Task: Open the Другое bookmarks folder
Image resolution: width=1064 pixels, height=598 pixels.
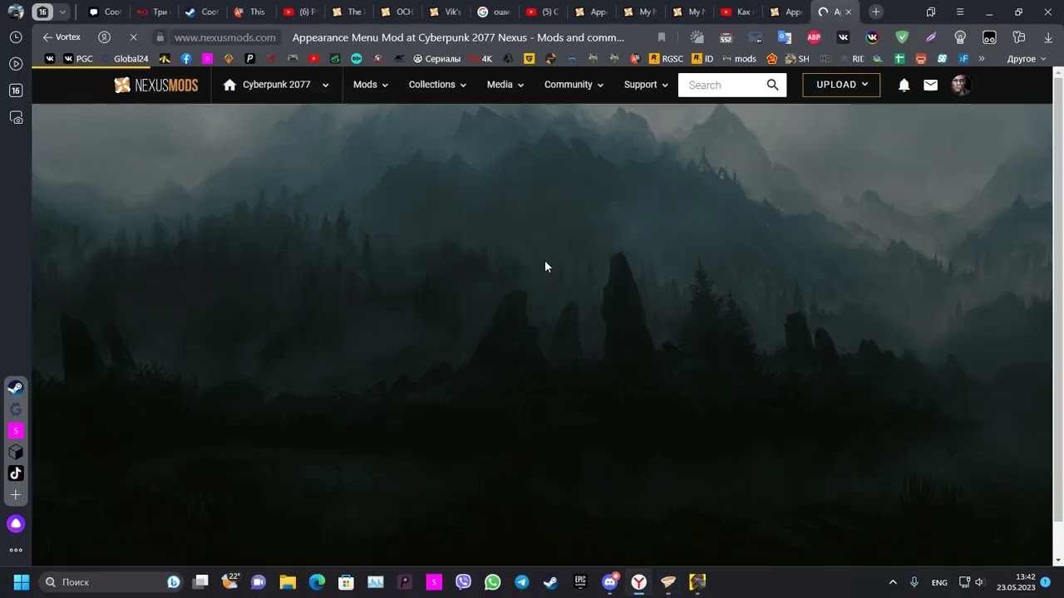Action: tap(1026, 59)
